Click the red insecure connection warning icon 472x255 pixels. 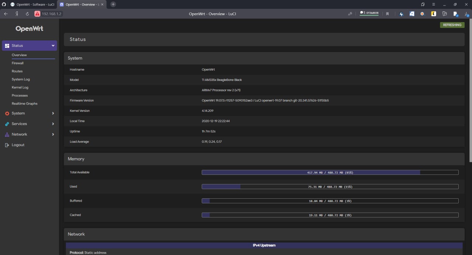click(37, 14)
